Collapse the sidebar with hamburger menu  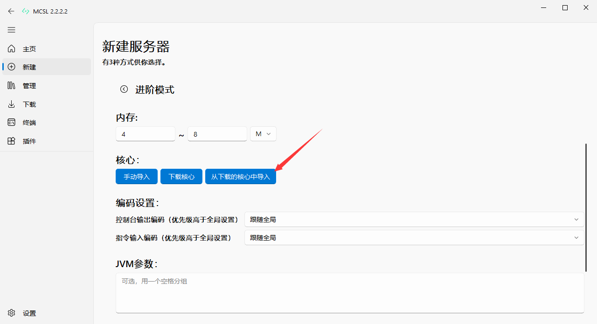coord(11,30)
